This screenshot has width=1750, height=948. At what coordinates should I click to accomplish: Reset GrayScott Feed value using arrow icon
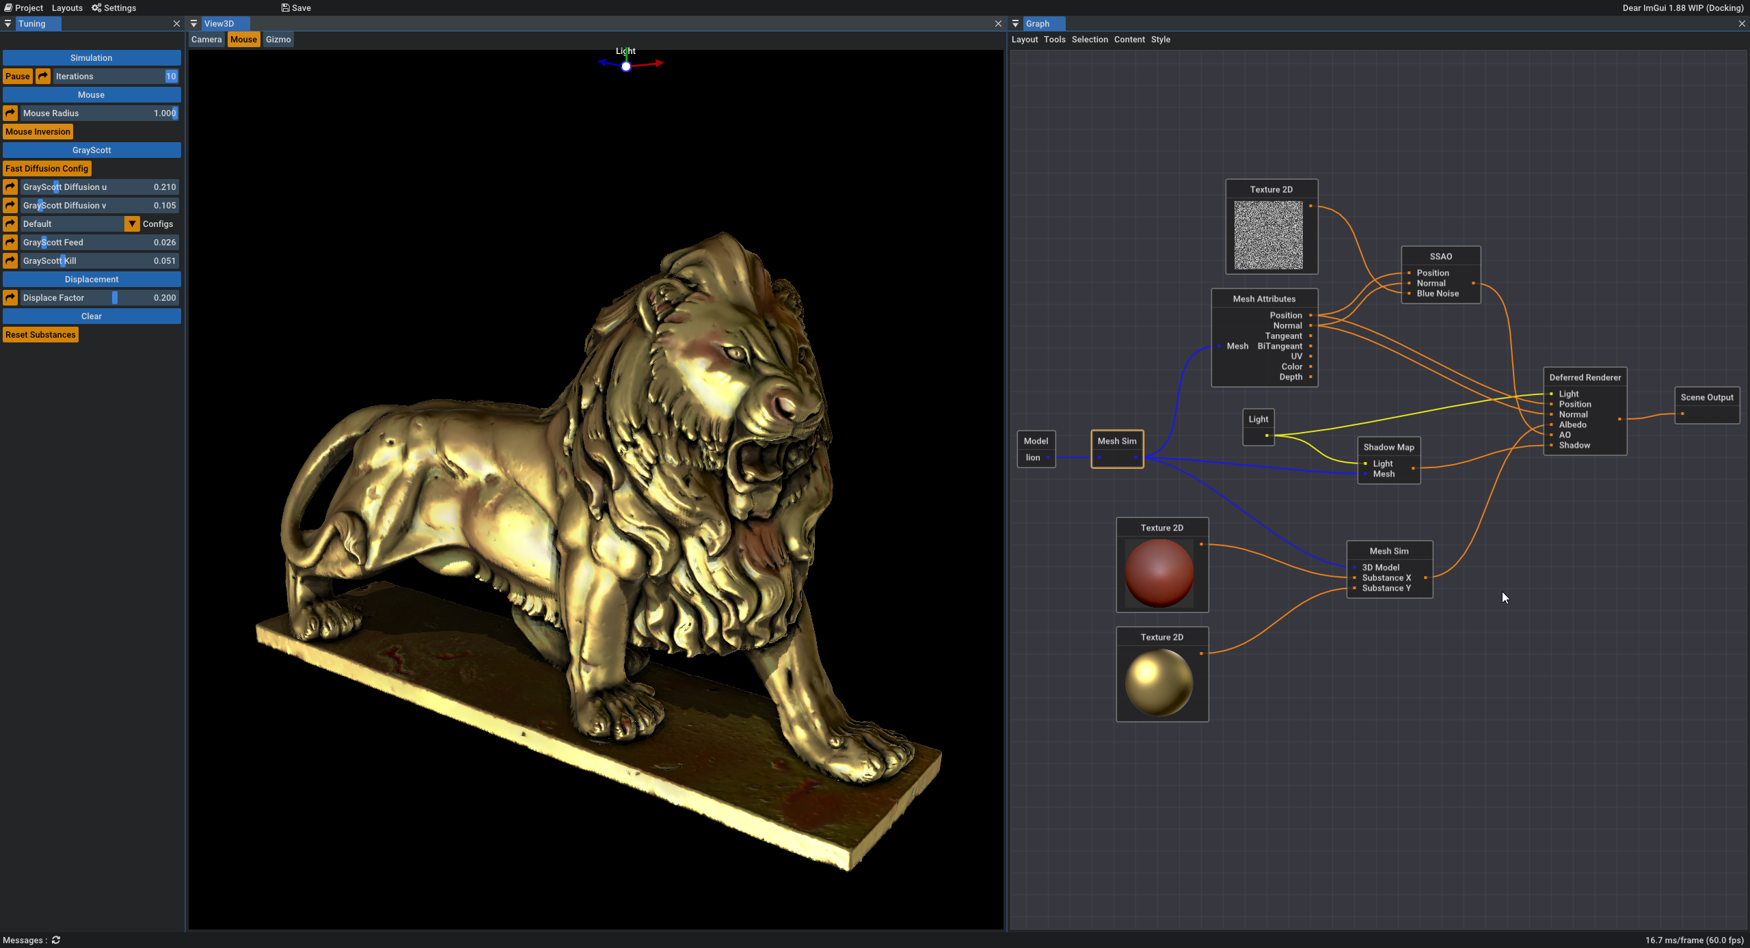click(10, 243)
